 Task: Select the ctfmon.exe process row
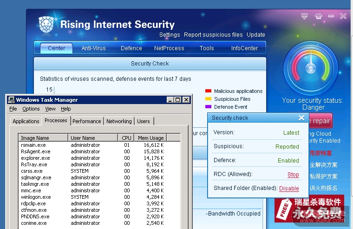coord(99,210)
